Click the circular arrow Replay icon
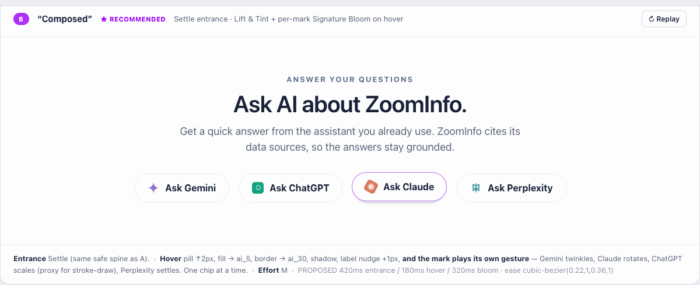The width and height of the screenshot is (700, 285). click(652, 19)
